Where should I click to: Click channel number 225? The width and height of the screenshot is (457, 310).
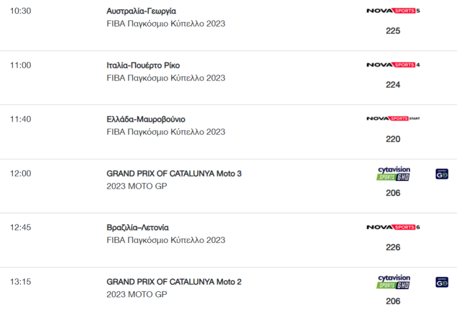[x=393, y=31]
